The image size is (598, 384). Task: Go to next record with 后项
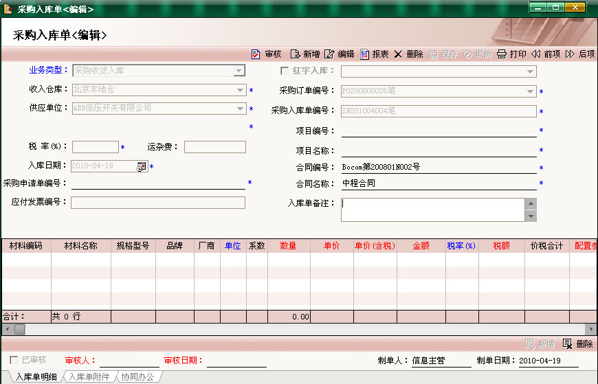tap(570, 54)
